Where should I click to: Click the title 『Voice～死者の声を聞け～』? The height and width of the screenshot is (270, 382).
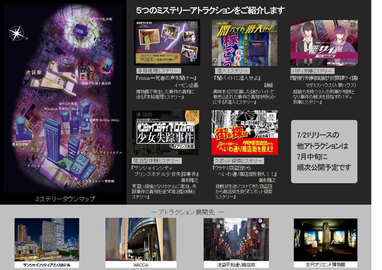[166, 78]
